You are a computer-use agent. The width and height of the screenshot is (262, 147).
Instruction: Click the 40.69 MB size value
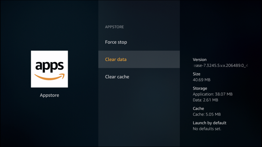202,80
